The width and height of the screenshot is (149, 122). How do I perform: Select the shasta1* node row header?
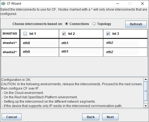pos(10,43)
